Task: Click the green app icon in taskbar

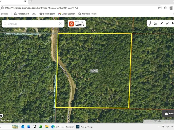Action: click(x=41, y=127)
